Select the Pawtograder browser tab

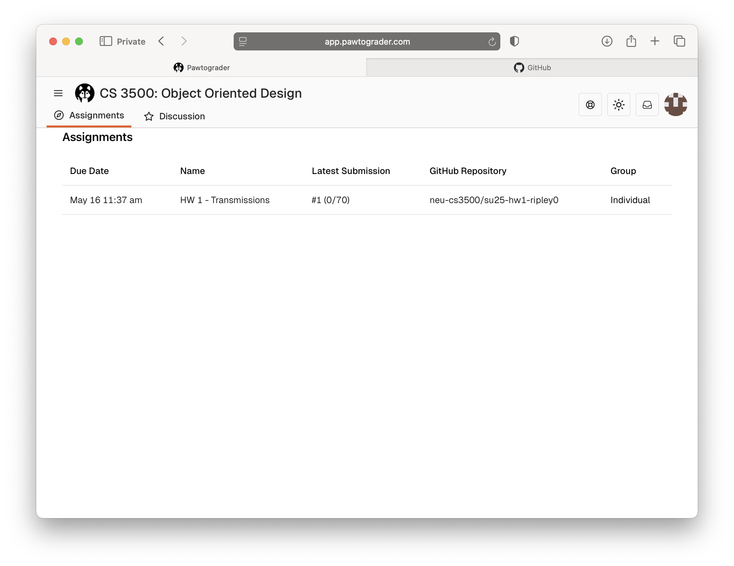(x=202, y=68)
